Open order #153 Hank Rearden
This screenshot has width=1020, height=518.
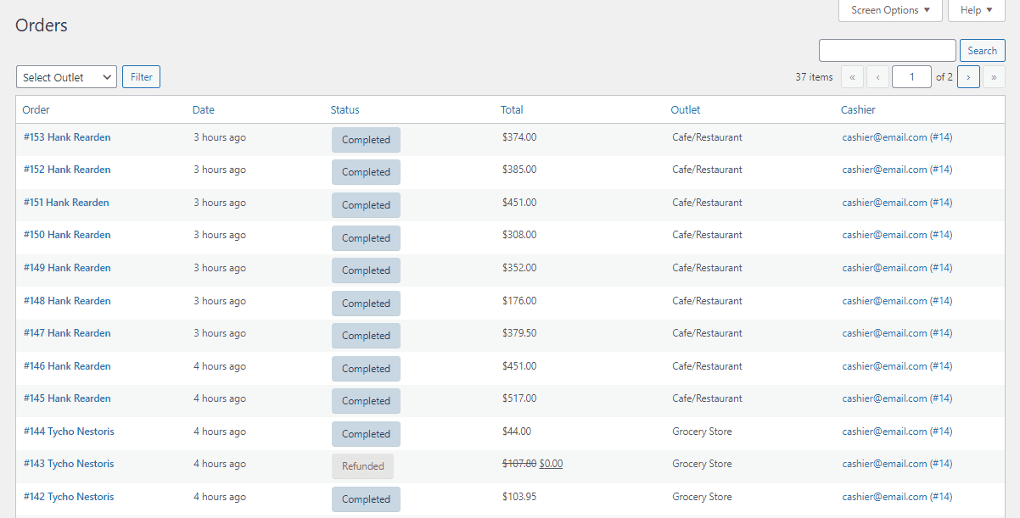coord(67,137)
